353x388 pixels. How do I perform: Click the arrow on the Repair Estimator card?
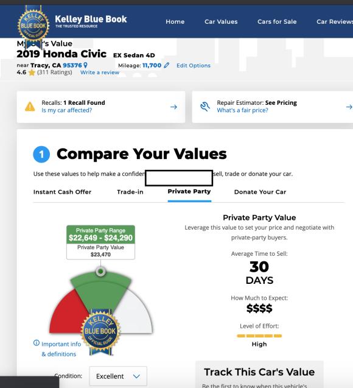pyautogui.click(x=349, y=107)
